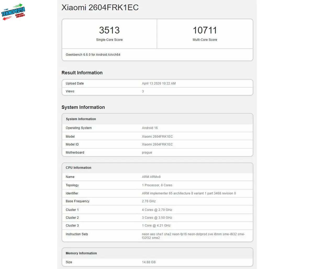The width and height of the screenshot is (314, 269).
Task: Select the single-core score 3513
Action: point(109,30)
